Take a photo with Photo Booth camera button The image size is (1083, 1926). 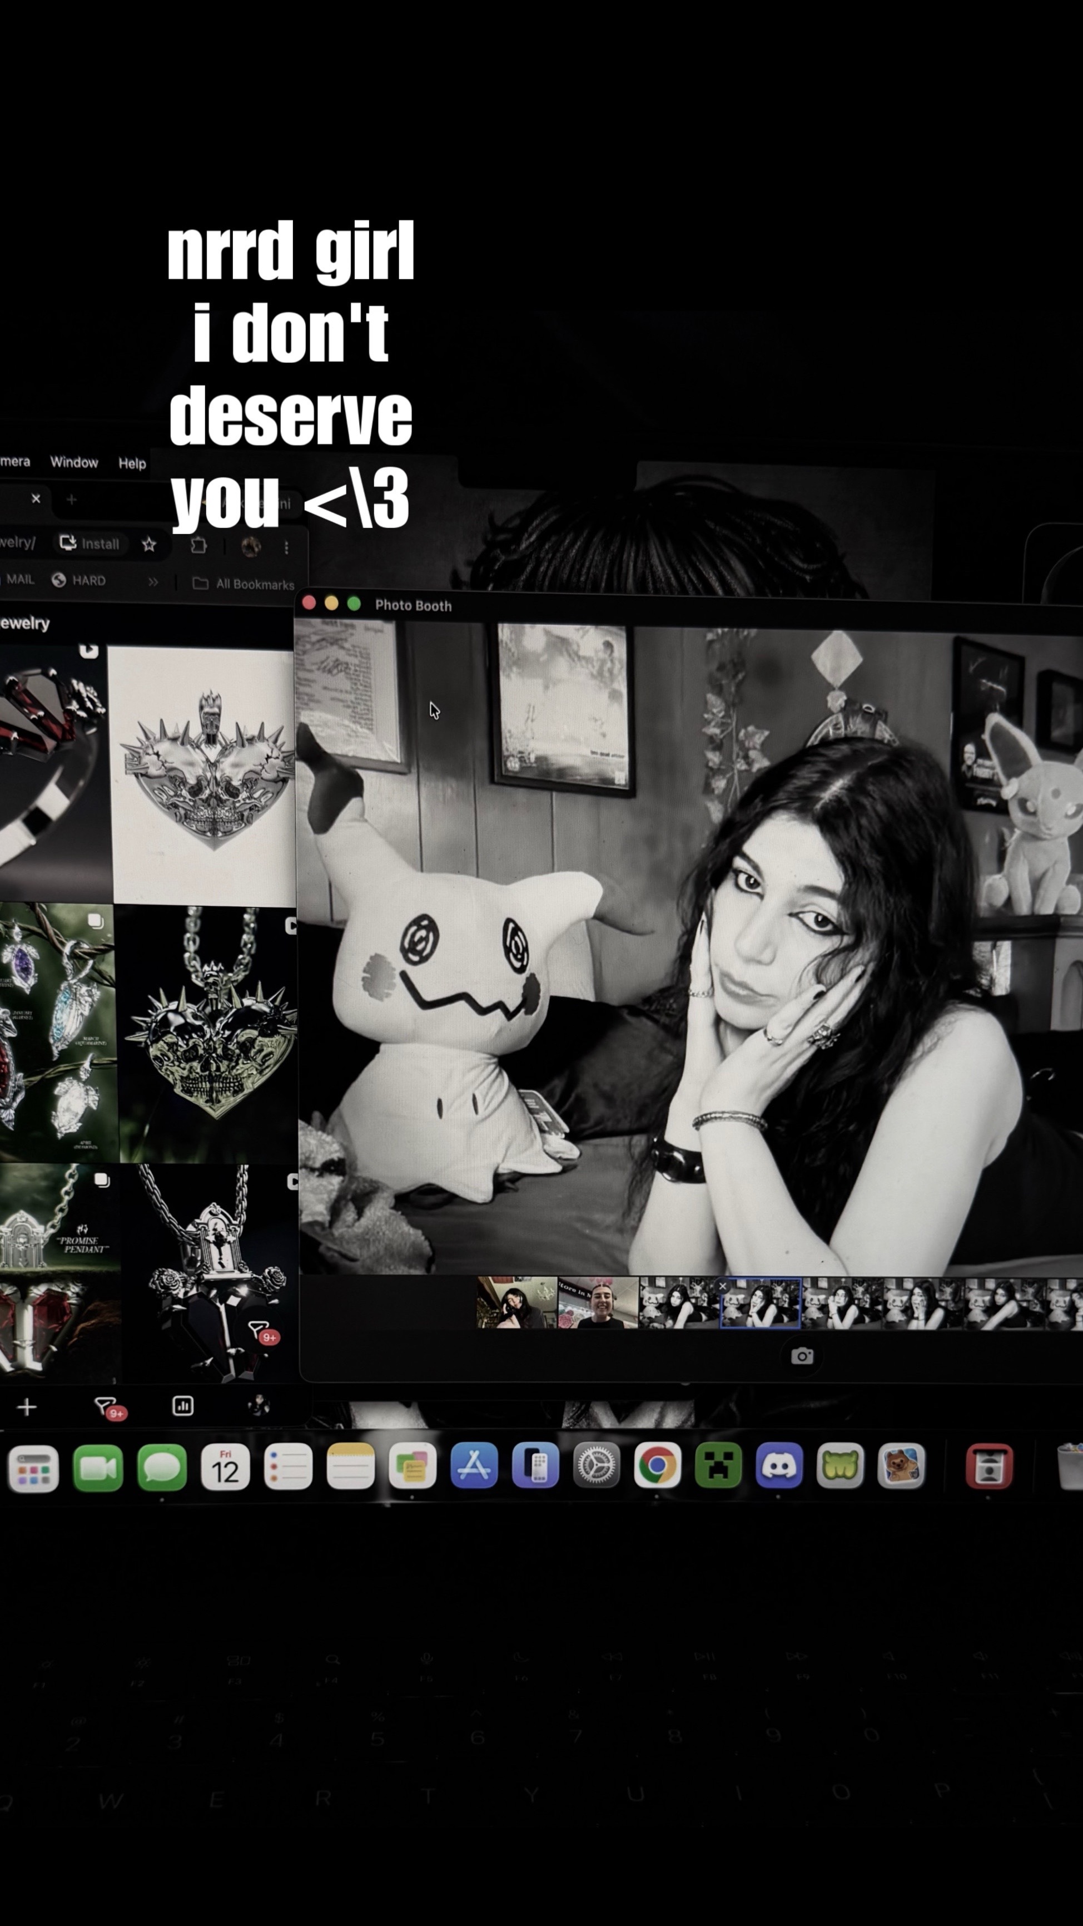pos(802,1356)
